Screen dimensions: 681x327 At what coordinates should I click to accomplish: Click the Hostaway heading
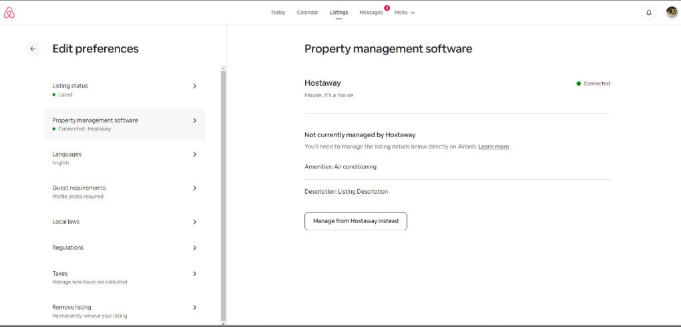[322, 83]
